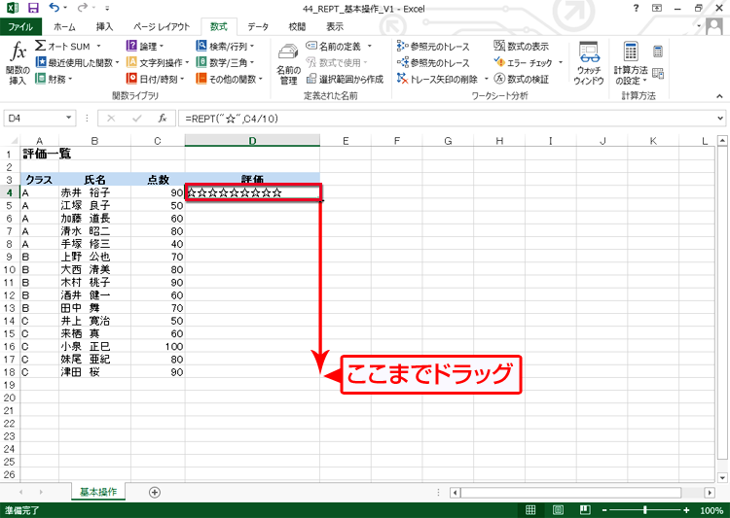Click Trace Dependents (参照先のトレース)
730x518 pixels.
(x=433, y=62)
